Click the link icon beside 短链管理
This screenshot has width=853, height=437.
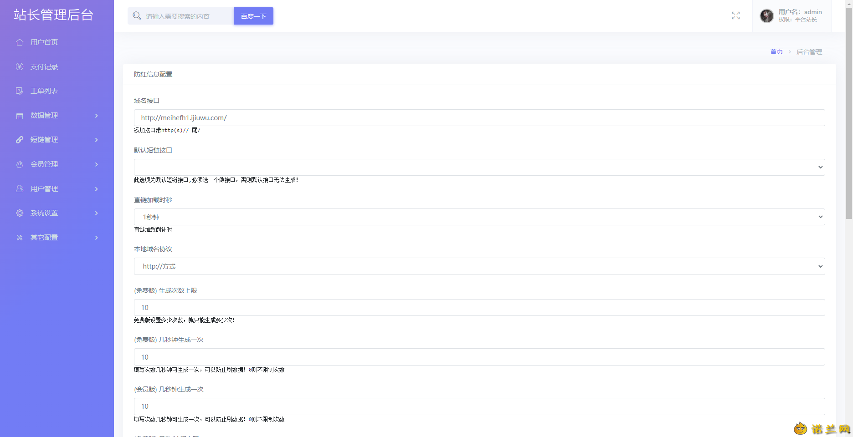pos(20,140)
